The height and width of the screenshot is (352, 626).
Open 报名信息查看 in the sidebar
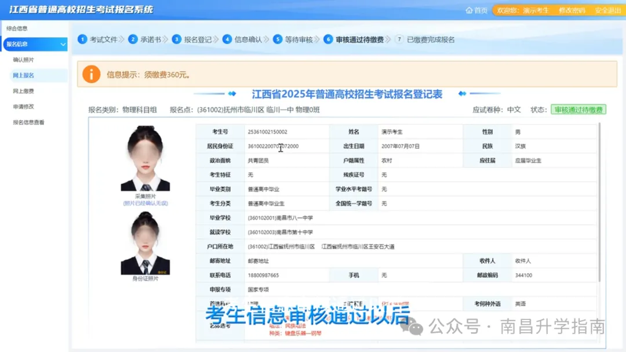coord(28,122)
